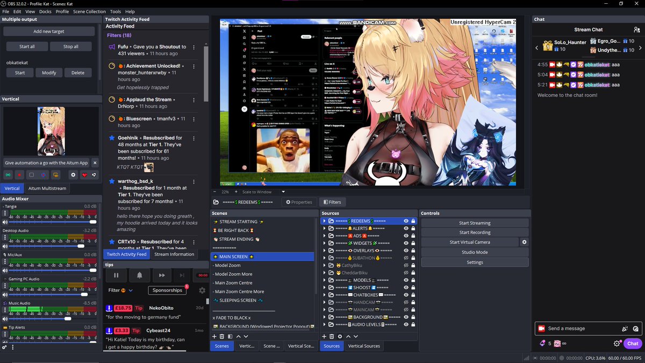This screenshot has width=645, height=363.
Task: Expand the ADS source group
Action: point(324,236)
